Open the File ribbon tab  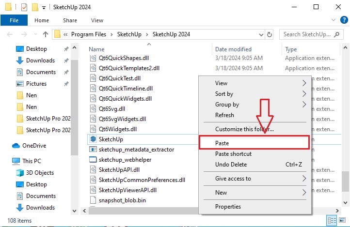tap(14, 20)
